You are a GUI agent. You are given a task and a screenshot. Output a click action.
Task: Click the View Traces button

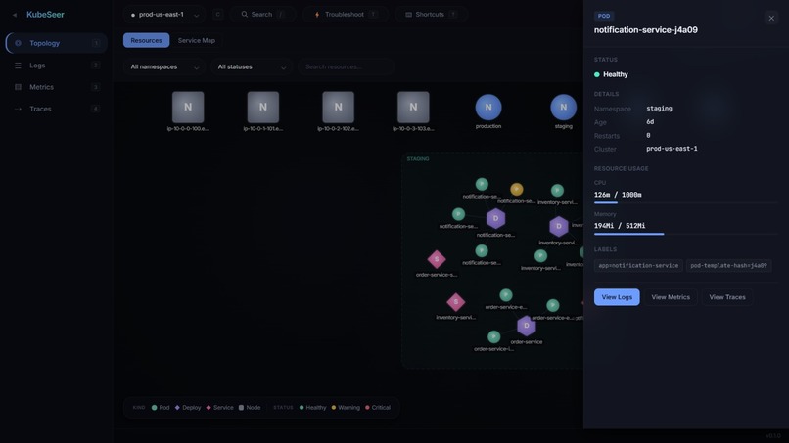727,297
